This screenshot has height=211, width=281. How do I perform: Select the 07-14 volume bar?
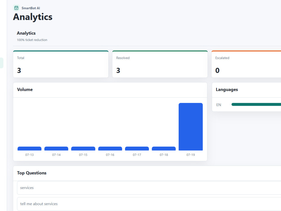pos(56,149)
